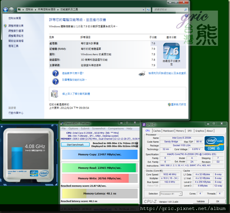
Task: Click the Core Speed value 1632.46 MHz
Action: coord(170,174)
